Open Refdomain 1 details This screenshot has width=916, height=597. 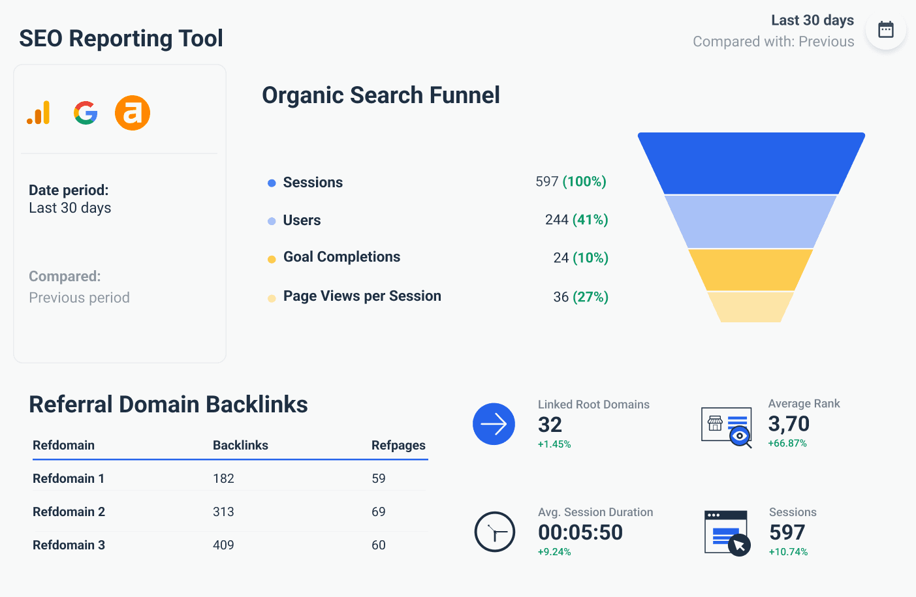69,478
